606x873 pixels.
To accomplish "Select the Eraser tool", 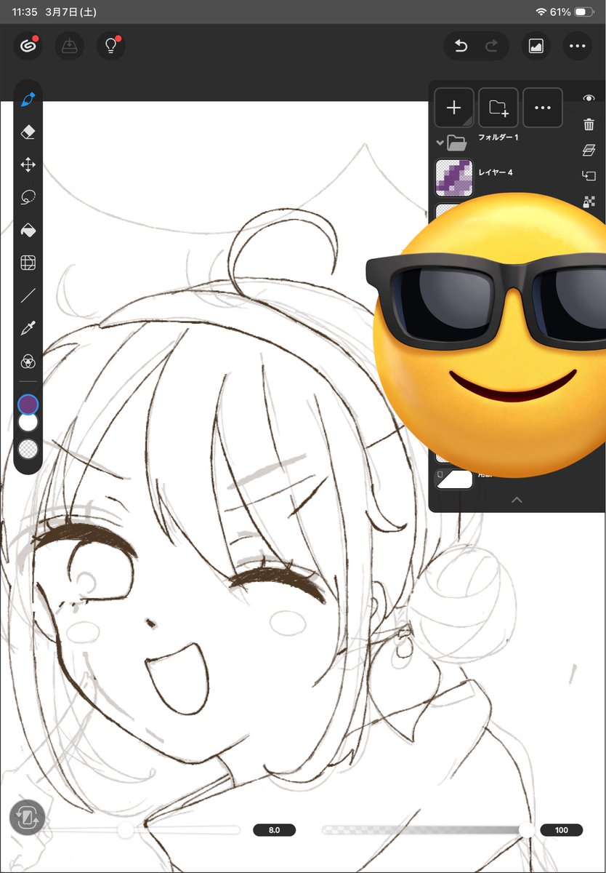I will [28, 132].
